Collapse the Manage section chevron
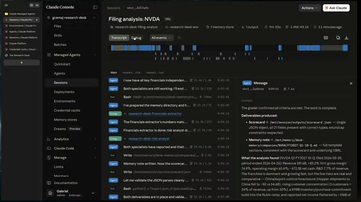 pyautogui.click(x=95, y=158)
